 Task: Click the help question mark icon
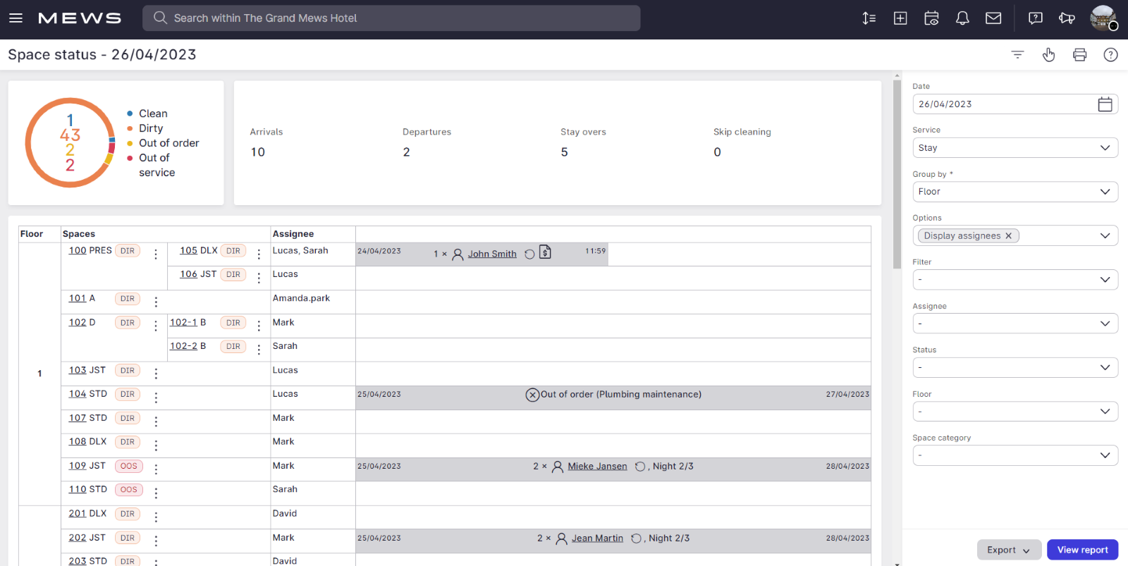(x=1110, y=55)
